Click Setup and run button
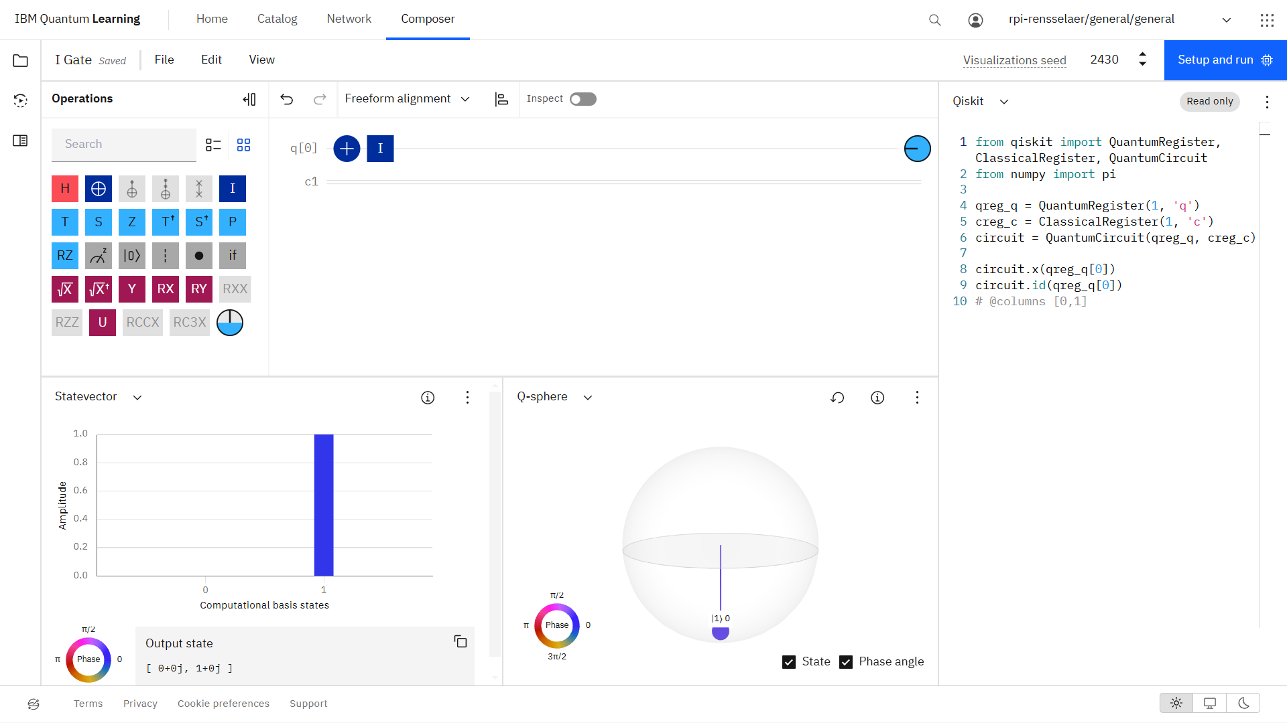Image resolution: width=1287 pixels, height=723 pixels. click(1225, 60)
